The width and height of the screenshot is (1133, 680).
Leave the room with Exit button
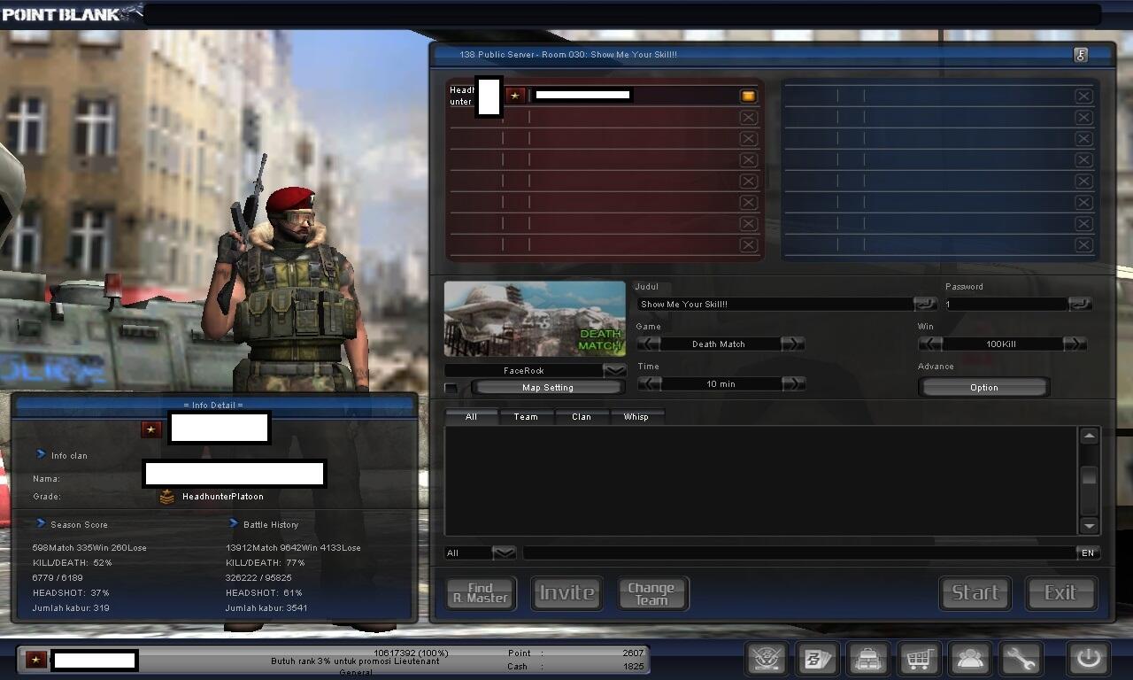1060,593
